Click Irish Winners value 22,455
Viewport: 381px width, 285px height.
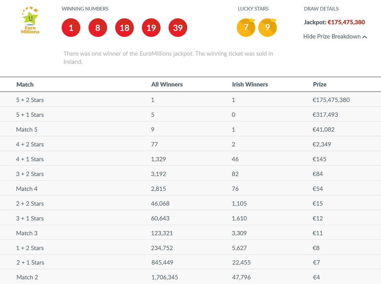(242, 262)
